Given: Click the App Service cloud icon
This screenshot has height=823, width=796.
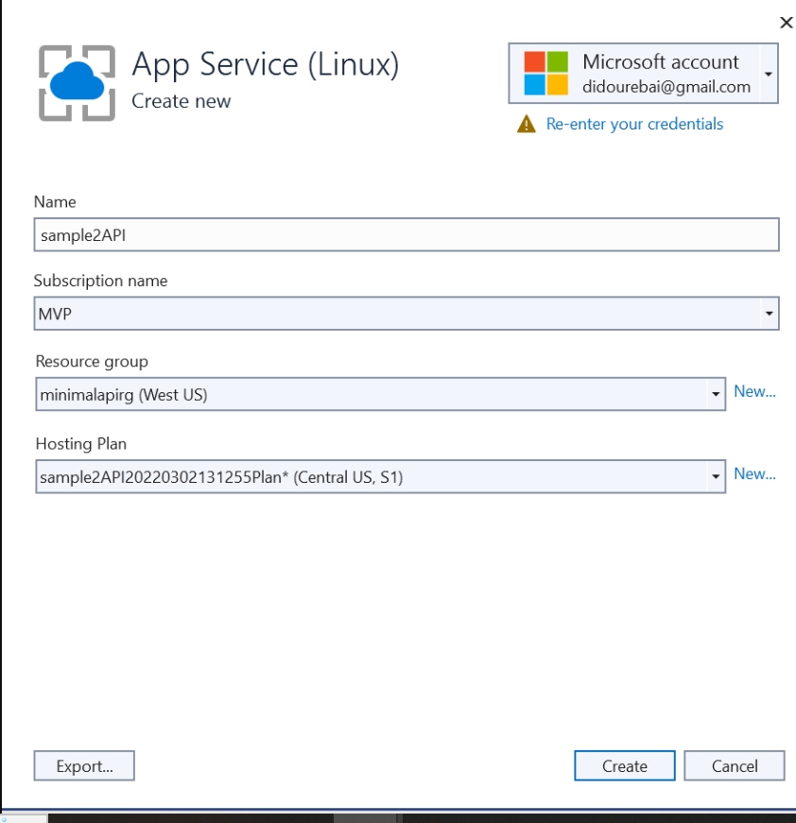Looking at the screenshot, I should pos(78,83).
